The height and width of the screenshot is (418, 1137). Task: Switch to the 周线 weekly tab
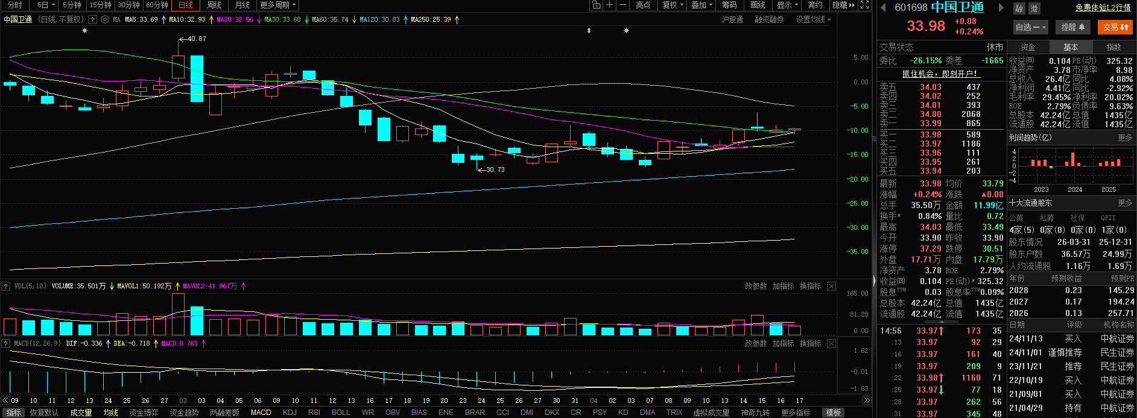click(x=214, y=5)
